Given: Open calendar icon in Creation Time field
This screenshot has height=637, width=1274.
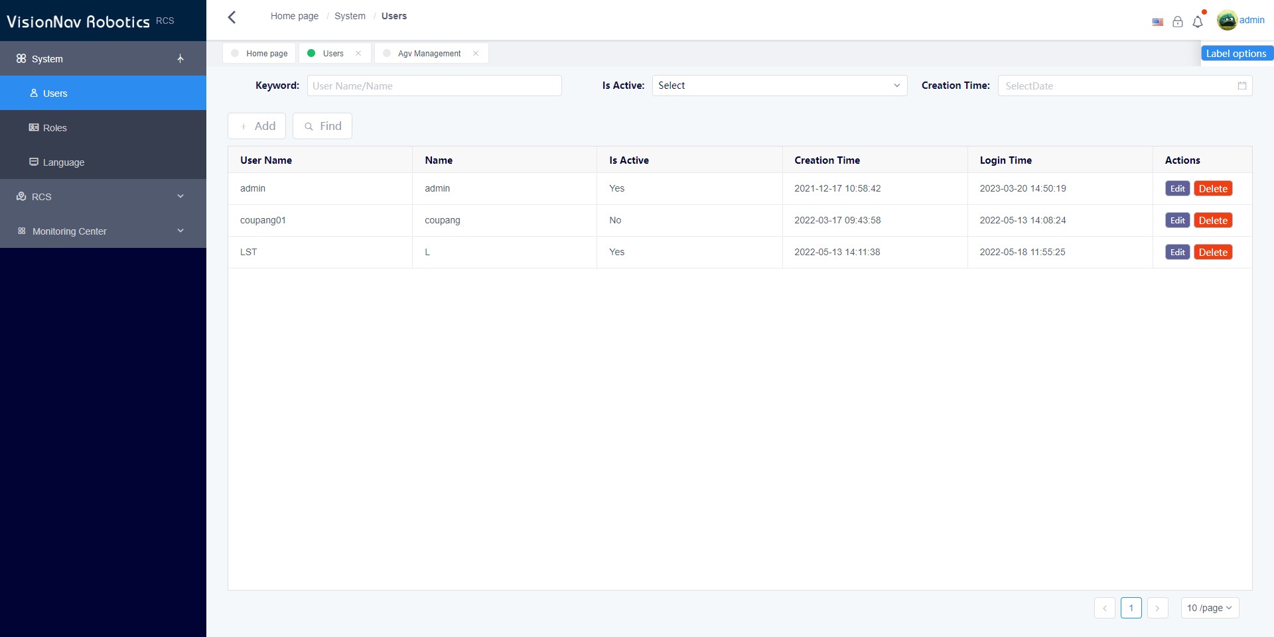Looking at the screenshot, I should (x=1242, y=86).
